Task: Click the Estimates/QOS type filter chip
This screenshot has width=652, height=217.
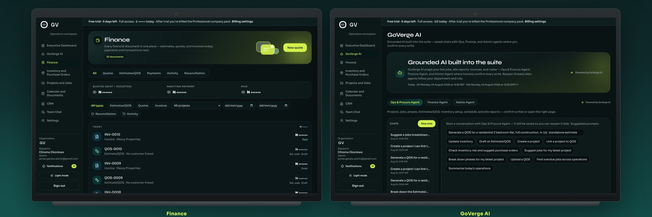Action: 121,106
